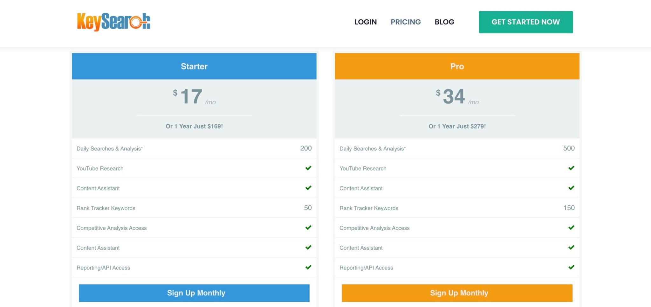Viewport: 651px width, 307px height.
Task: Click Sign Up Monthly for Pro plan
Action: [457, 293]
